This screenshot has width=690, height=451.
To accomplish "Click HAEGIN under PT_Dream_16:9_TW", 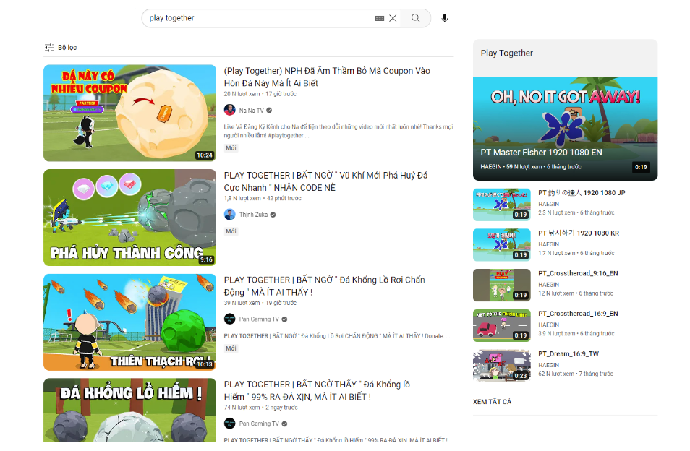I will [548, 365].
